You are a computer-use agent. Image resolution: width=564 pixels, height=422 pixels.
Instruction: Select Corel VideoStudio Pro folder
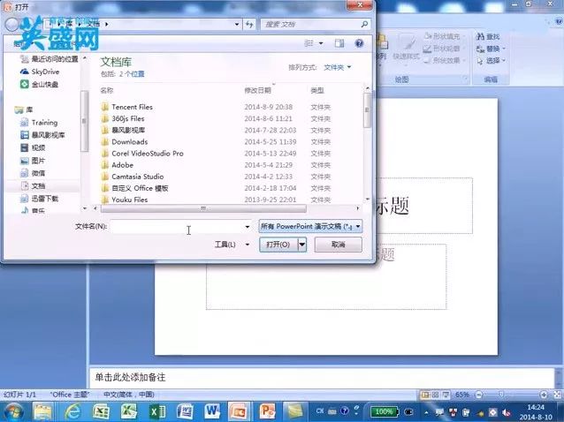(148, 154)
